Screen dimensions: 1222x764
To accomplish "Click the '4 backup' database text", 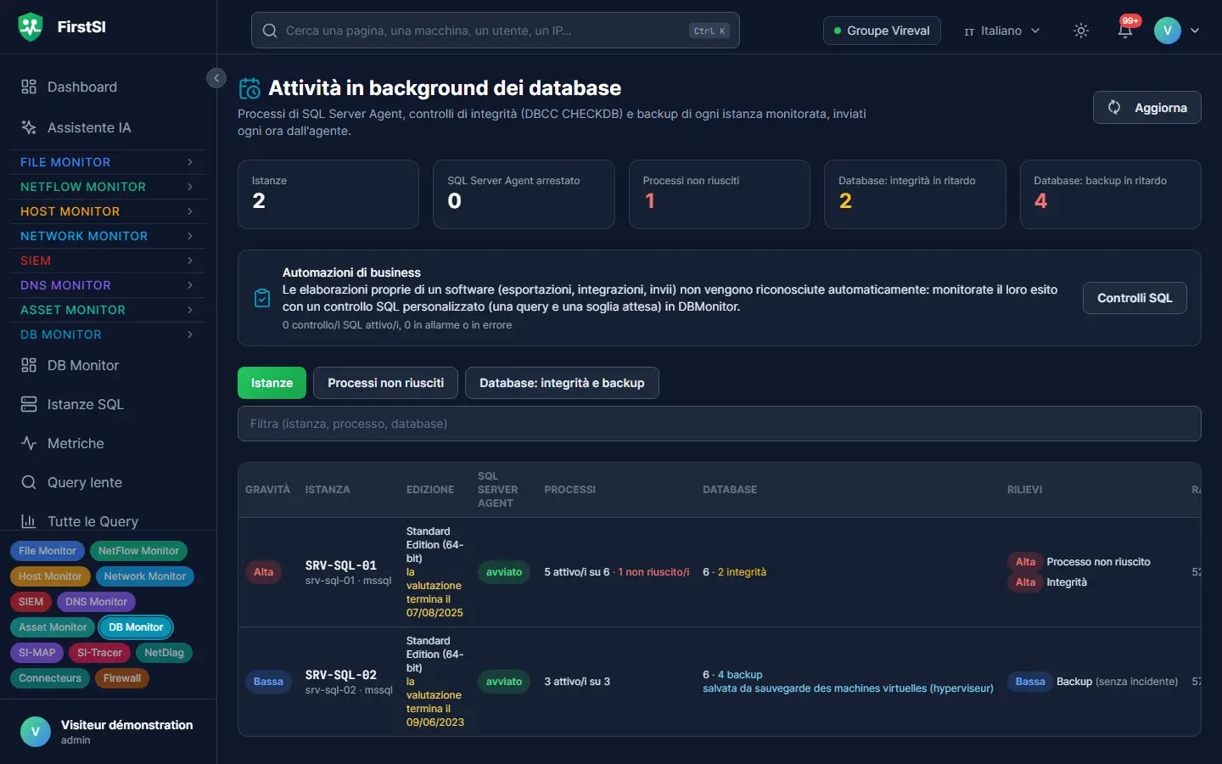I will point(740,675).
